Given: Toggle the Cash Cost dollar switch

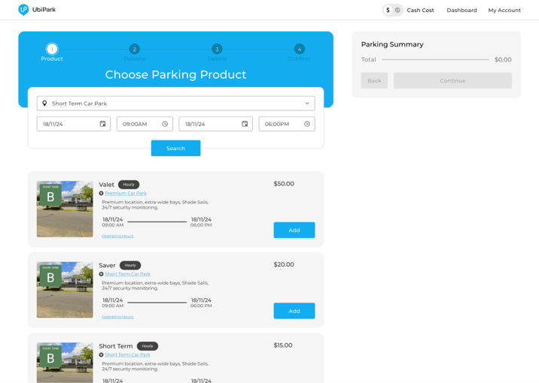Looking at the screenshot, I should tap(392, 11).
